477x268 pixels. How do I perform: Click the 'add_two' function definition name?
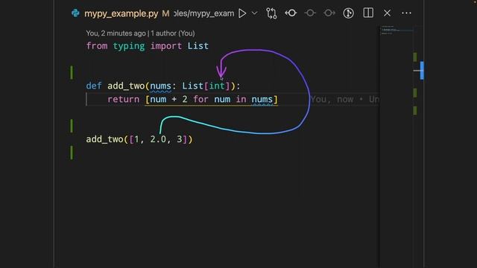point(126,86)
